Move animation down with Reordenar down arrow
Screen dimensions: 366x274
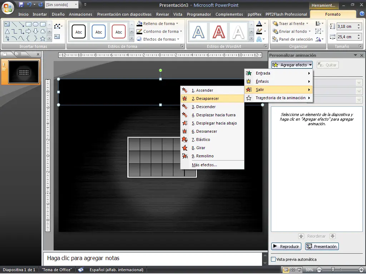[x=333, y=236]
